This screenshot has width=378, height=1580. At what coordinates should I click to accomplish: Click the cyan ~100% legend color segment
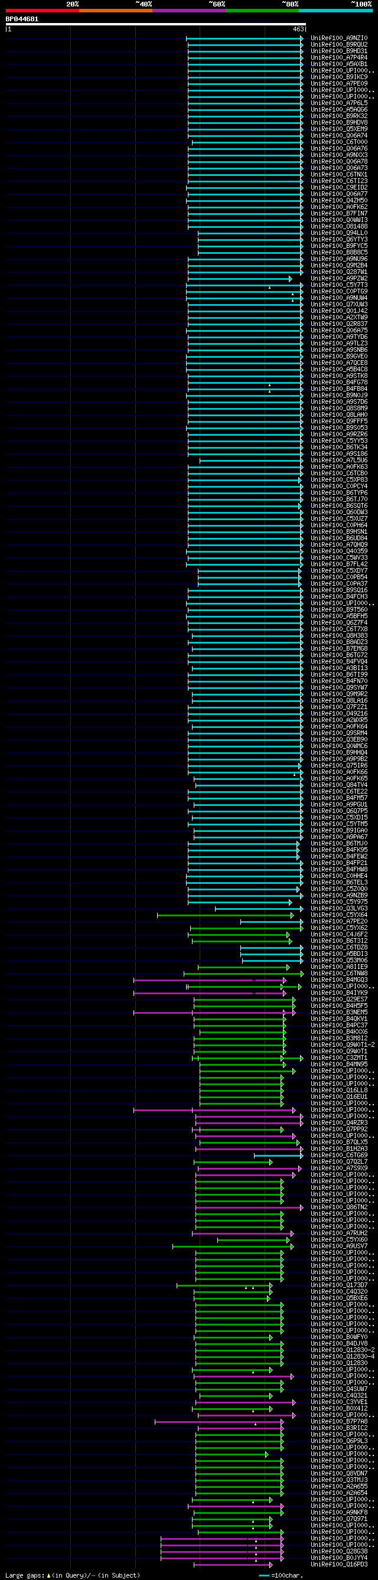pos(335,11)
